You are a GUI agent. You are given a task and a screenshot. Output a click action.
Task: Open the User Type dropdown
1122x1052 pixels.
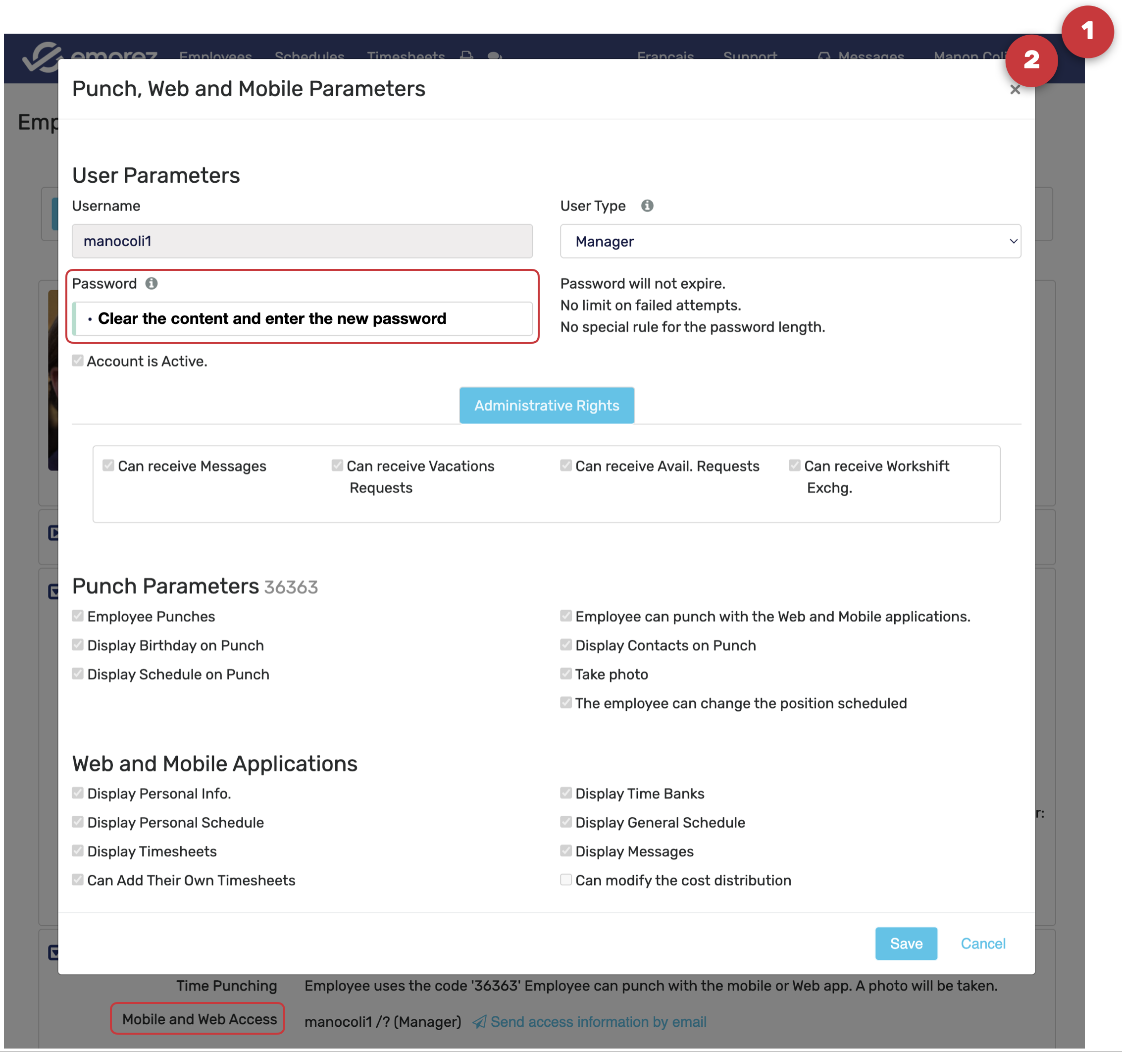(790, 241)
